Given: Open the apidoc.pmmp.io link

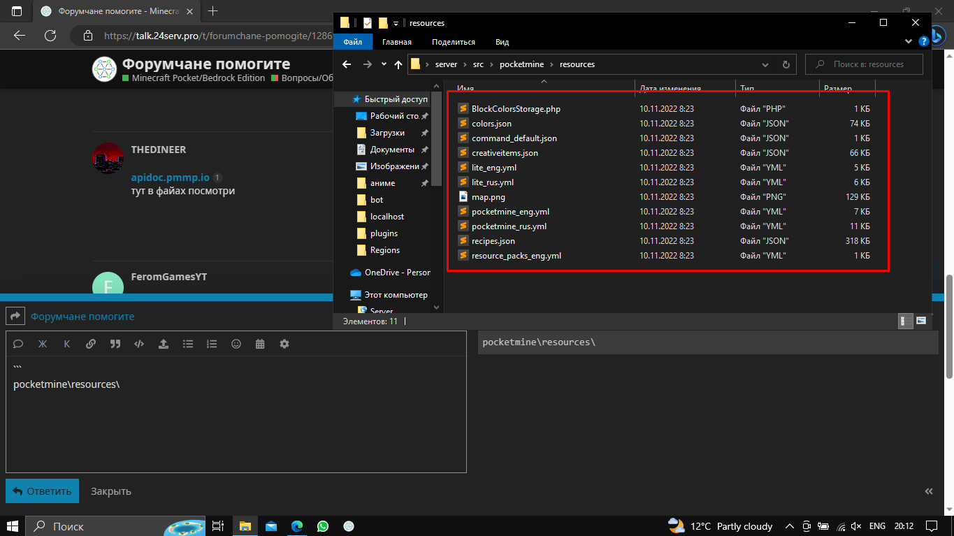Looking at the screenshot, I should [171, 178].
